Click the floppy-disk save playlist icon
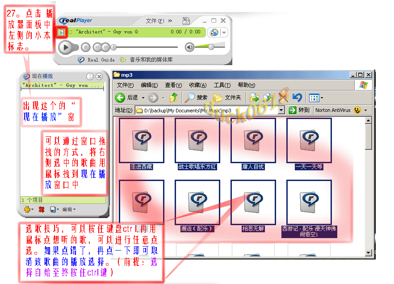This screenshot has height=284, width=394. coord(53,210)
